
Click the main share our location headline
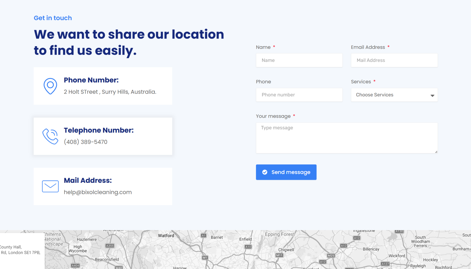129,42
